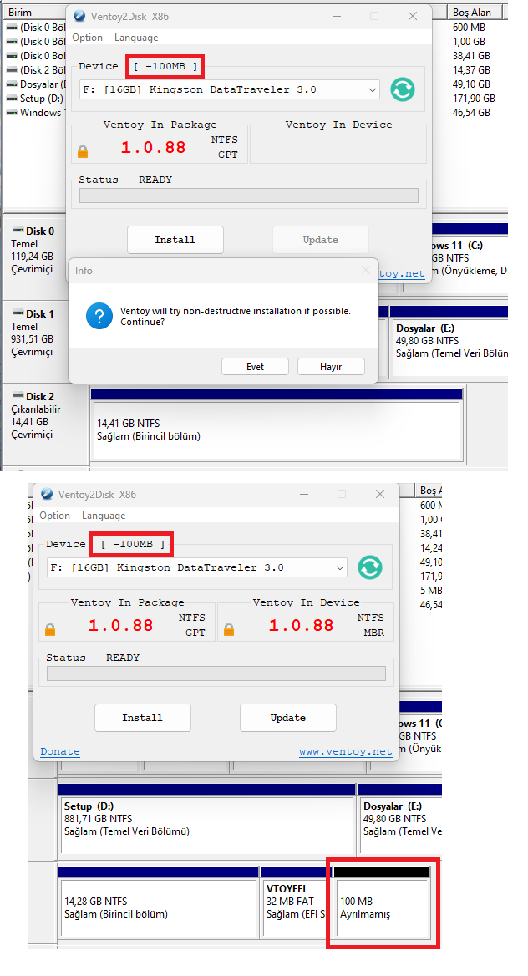Viewport: 528px width, 976px height.
Task: Click the Status progress bar in upper window
Action: pos(248,196)
